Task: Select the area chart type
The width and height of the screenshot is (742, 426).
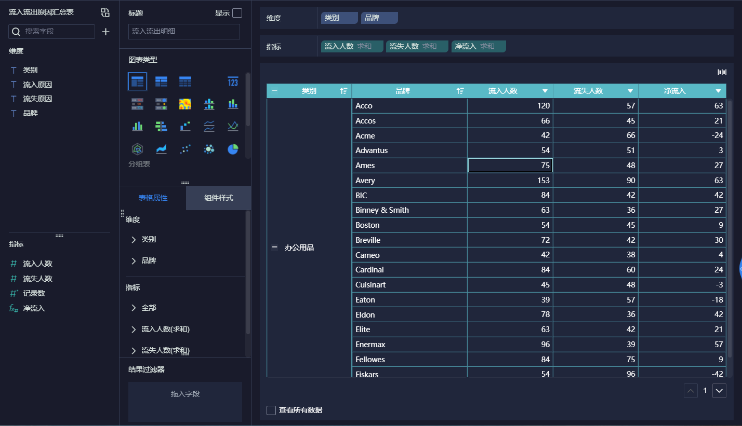Action: [x=161, y=149]
